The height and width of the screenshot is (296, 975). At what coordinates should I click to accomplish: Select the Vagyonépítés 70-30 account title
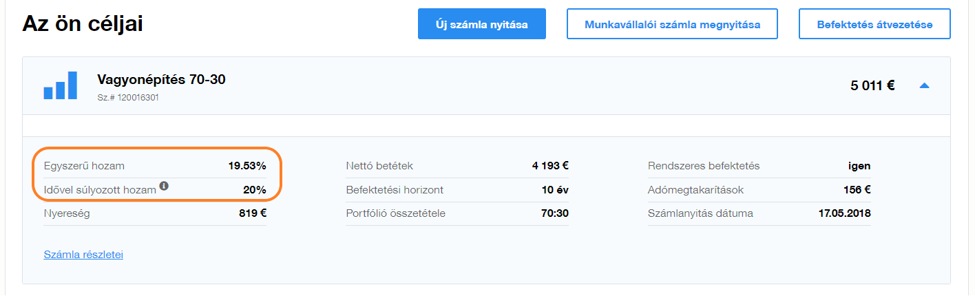pyautogui.click(x=161, y=80)
